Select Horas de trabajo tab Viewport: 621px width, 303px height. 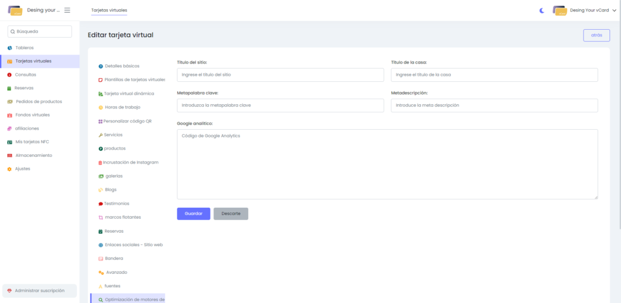click(122, 107)
